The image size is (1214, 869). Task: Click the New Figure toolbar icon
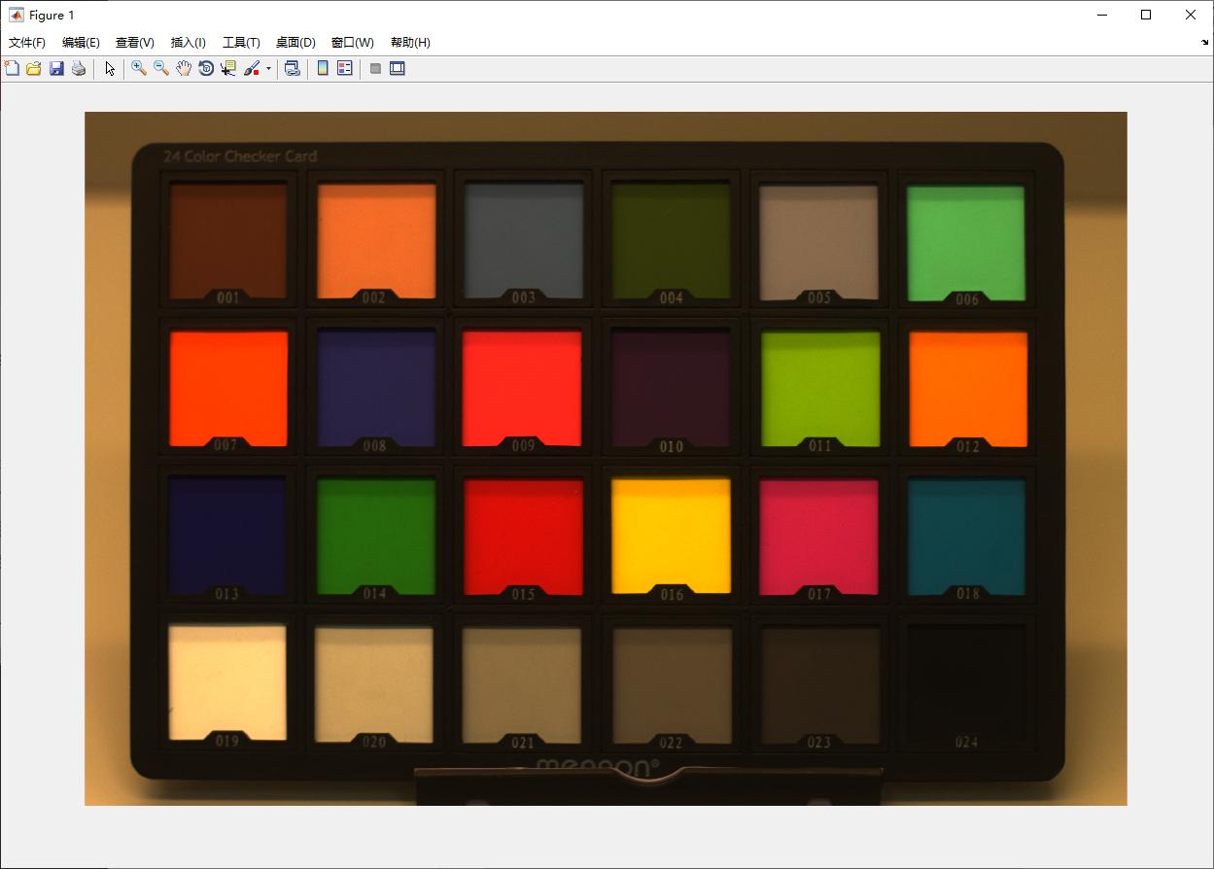pyautogui.click(x=12, y=68)
